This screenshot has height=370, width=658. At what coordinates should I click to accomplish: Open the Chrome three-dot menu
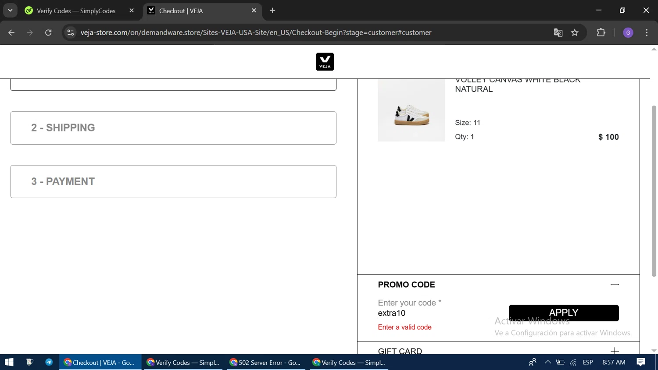pyautogui.click(x=647, y=32)
